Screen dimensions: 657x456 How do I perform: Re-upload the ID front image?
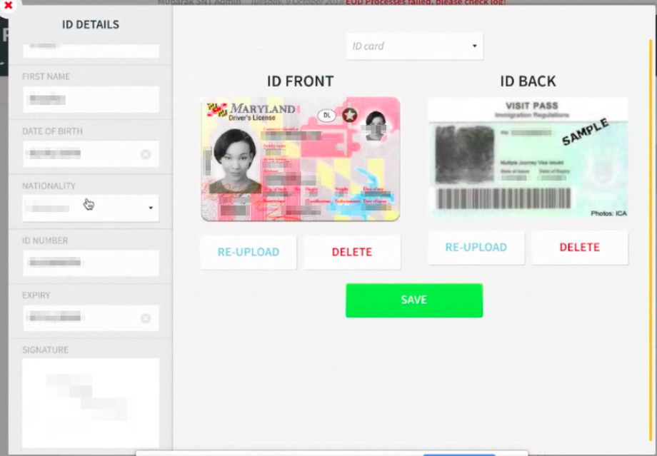(249, 252)
